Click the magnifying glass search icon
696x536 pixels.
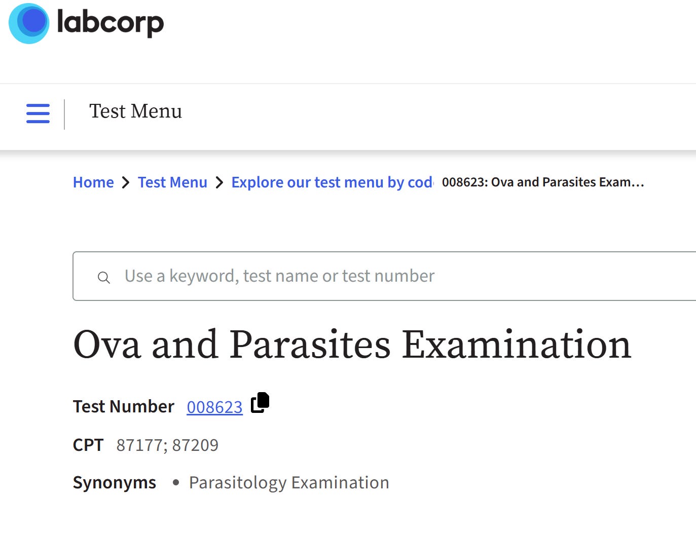tap(104, 277)
